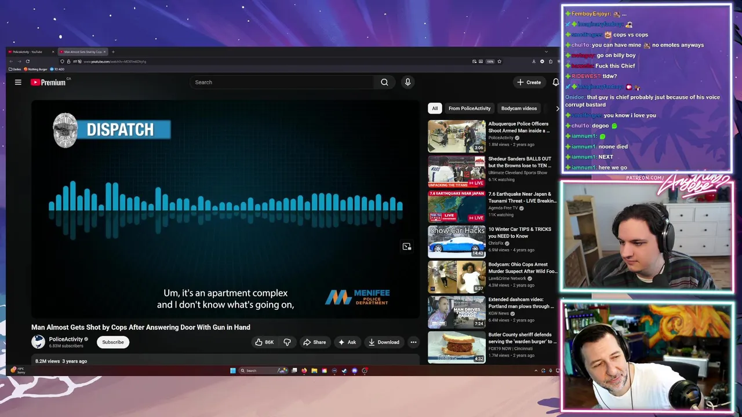The height and width of the screenshot is (417, 742).
Task: Show hidden system tray icons
Action: pyautogui.click(x=536, y=371)
